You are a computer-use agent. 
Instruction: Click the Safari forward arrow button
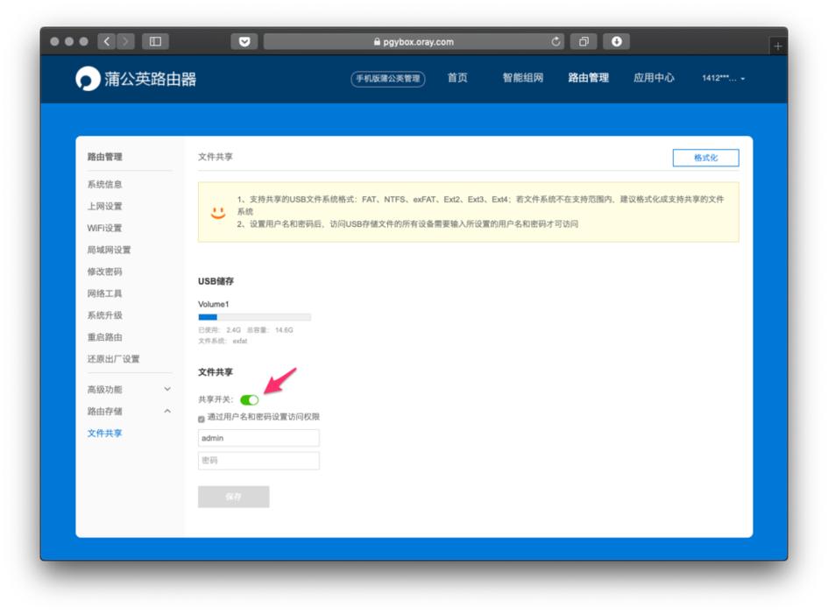(125, 41)
